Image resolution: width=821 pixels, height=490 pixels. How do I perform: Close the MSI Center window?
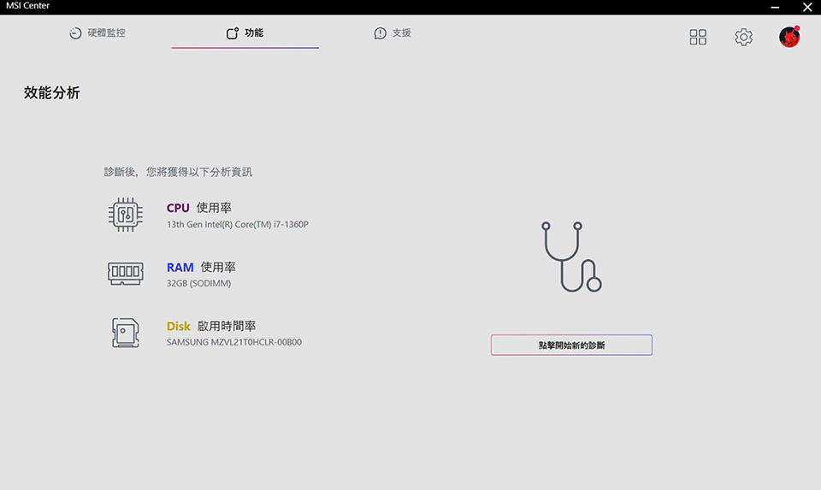pyautogui.click(x=807, y=8)
